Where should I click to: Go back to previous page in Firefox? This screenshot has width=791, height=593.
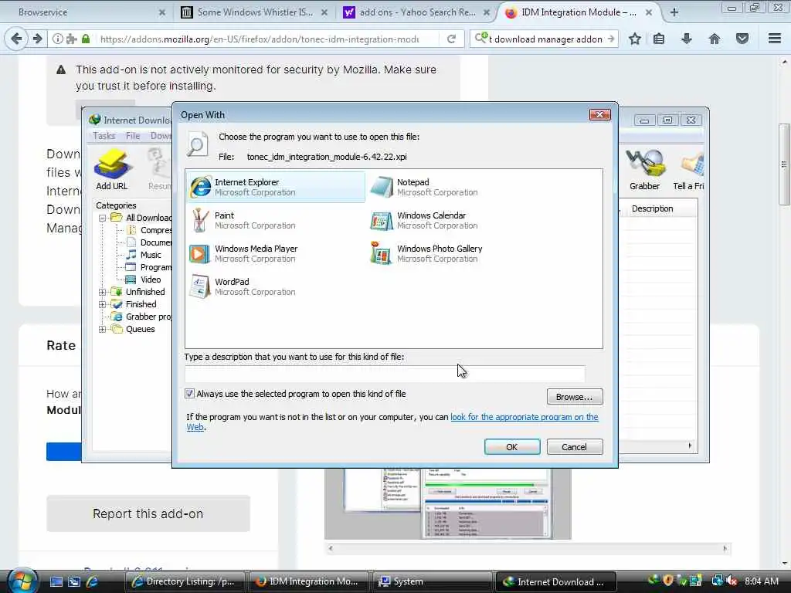coord(16,39)
